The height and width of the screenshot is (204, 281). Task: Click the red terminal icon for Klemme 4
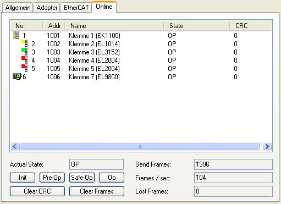coord(25,60)
